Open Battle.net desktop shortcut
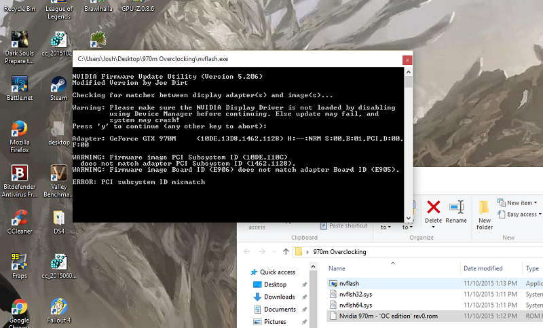The width and height of the screenshot is (543, 328). tap(20, 88)
